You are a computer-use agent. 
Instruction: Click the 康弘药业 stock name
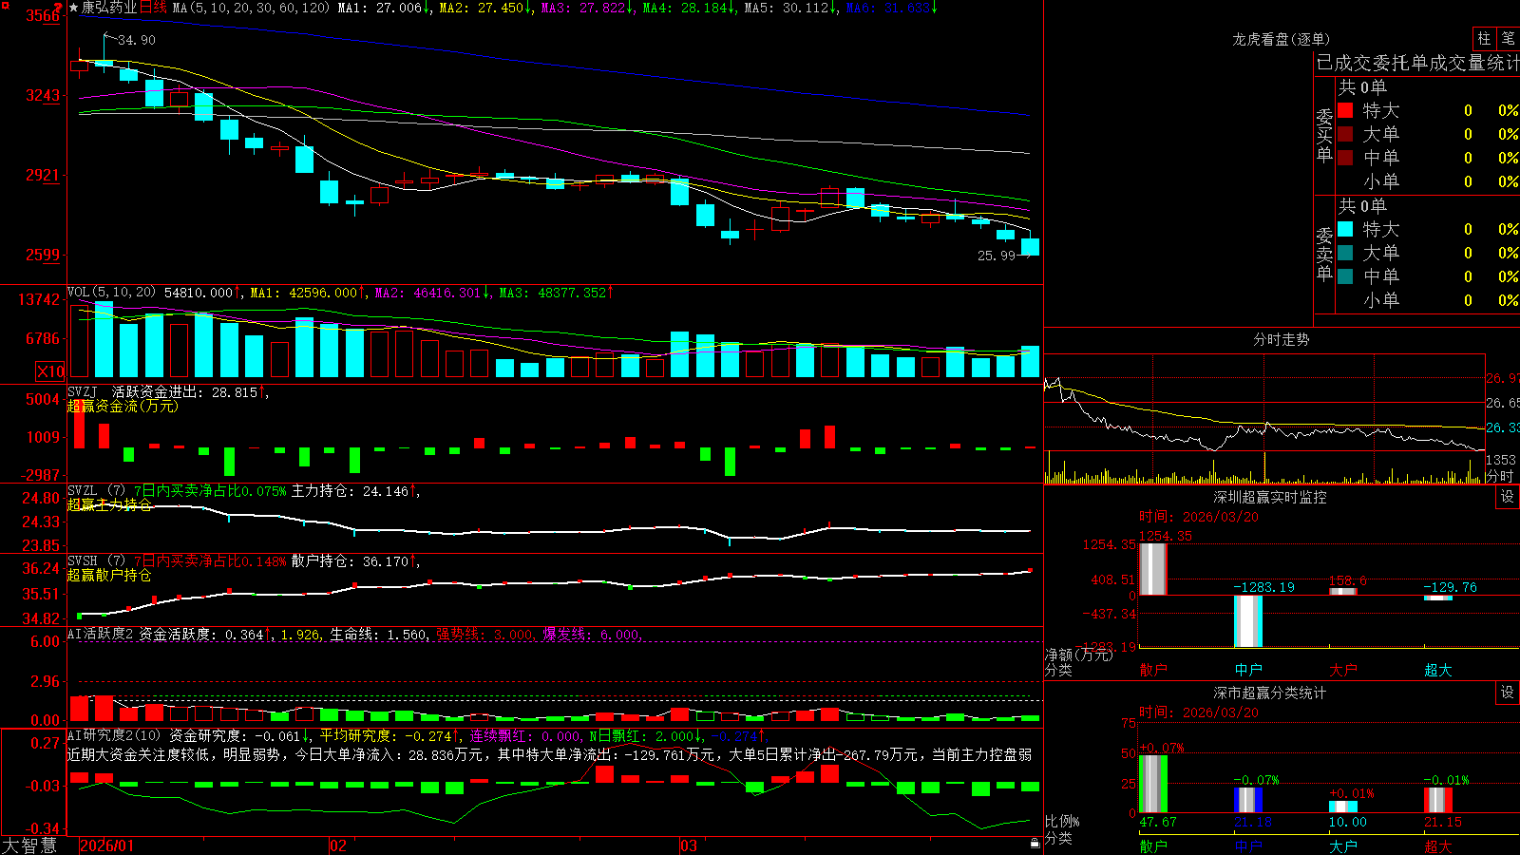click(109, 8)
